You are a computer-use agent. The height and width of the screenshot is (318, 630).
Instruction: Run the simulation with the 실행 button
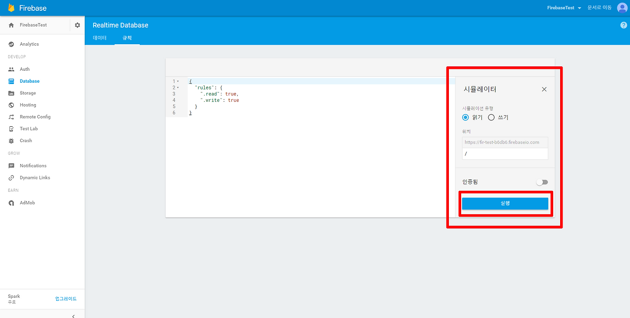coord(505,202)
